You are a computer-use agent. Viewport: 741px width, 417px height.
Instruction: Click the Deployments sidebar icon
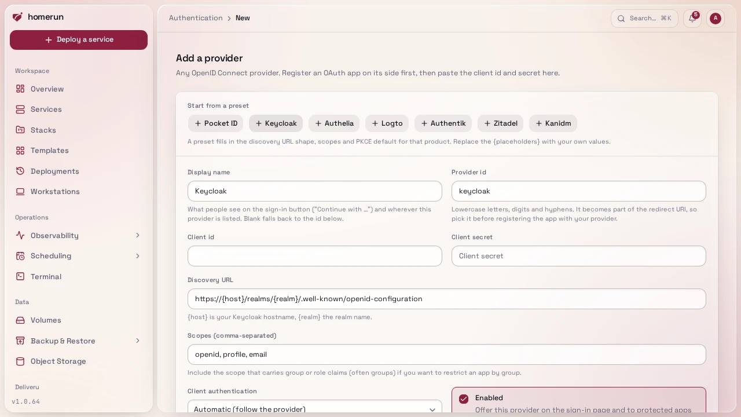[x=20, y=171]
